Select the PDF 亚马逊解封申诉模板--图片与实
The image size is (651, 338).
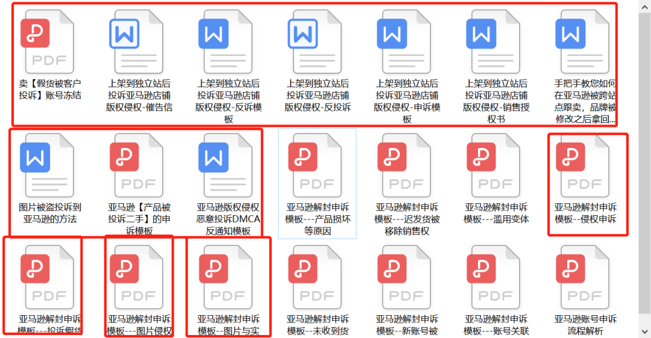pos(228,290)
